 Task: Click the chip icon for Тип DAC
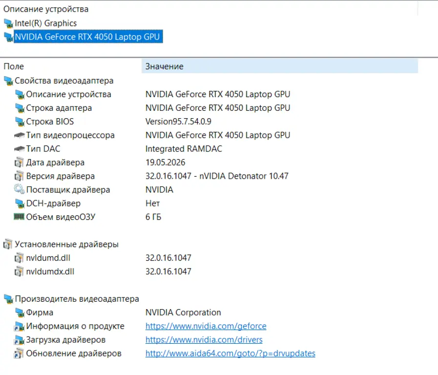(19, 149)
